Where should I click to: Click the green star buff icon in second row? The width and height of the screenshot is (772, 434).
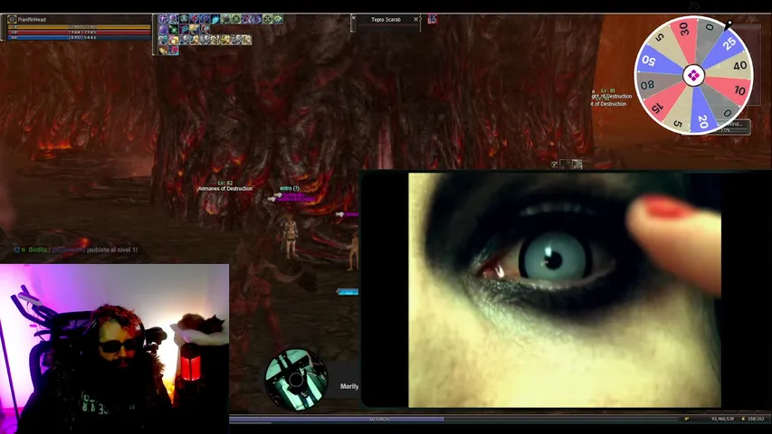pos(173,30)
